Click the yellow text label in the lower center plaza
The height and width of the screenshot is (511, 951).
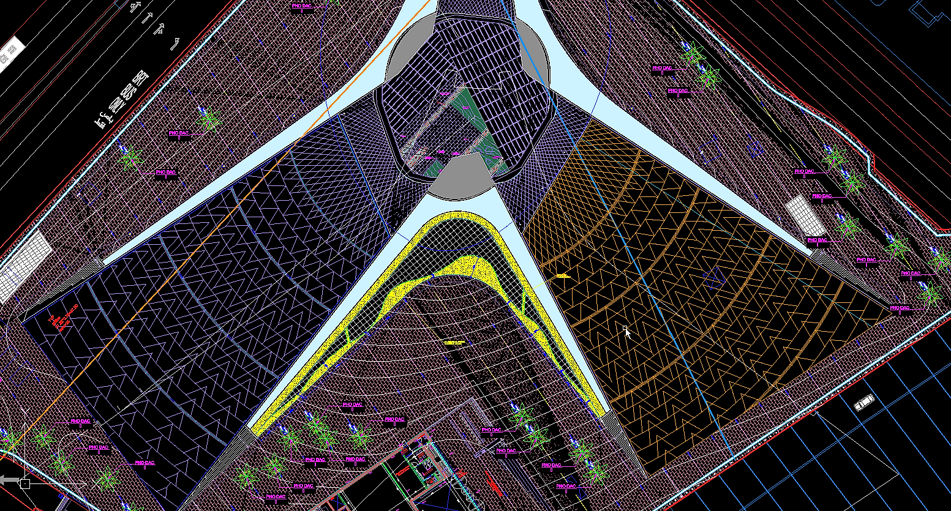(x=455, y=343)
